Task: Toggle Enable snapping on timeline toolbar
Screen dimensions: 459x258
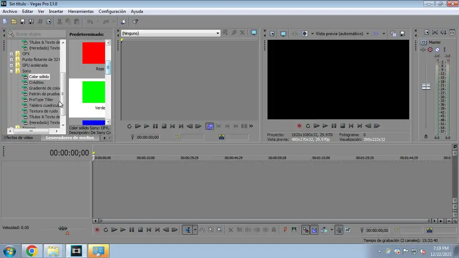Action: tap(306, 230)
